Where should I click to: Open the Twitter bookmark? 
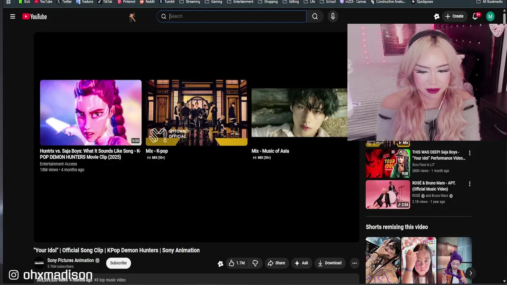64,2
